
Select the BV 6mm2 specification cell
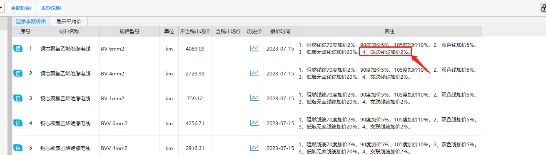[x=129, y=49]
